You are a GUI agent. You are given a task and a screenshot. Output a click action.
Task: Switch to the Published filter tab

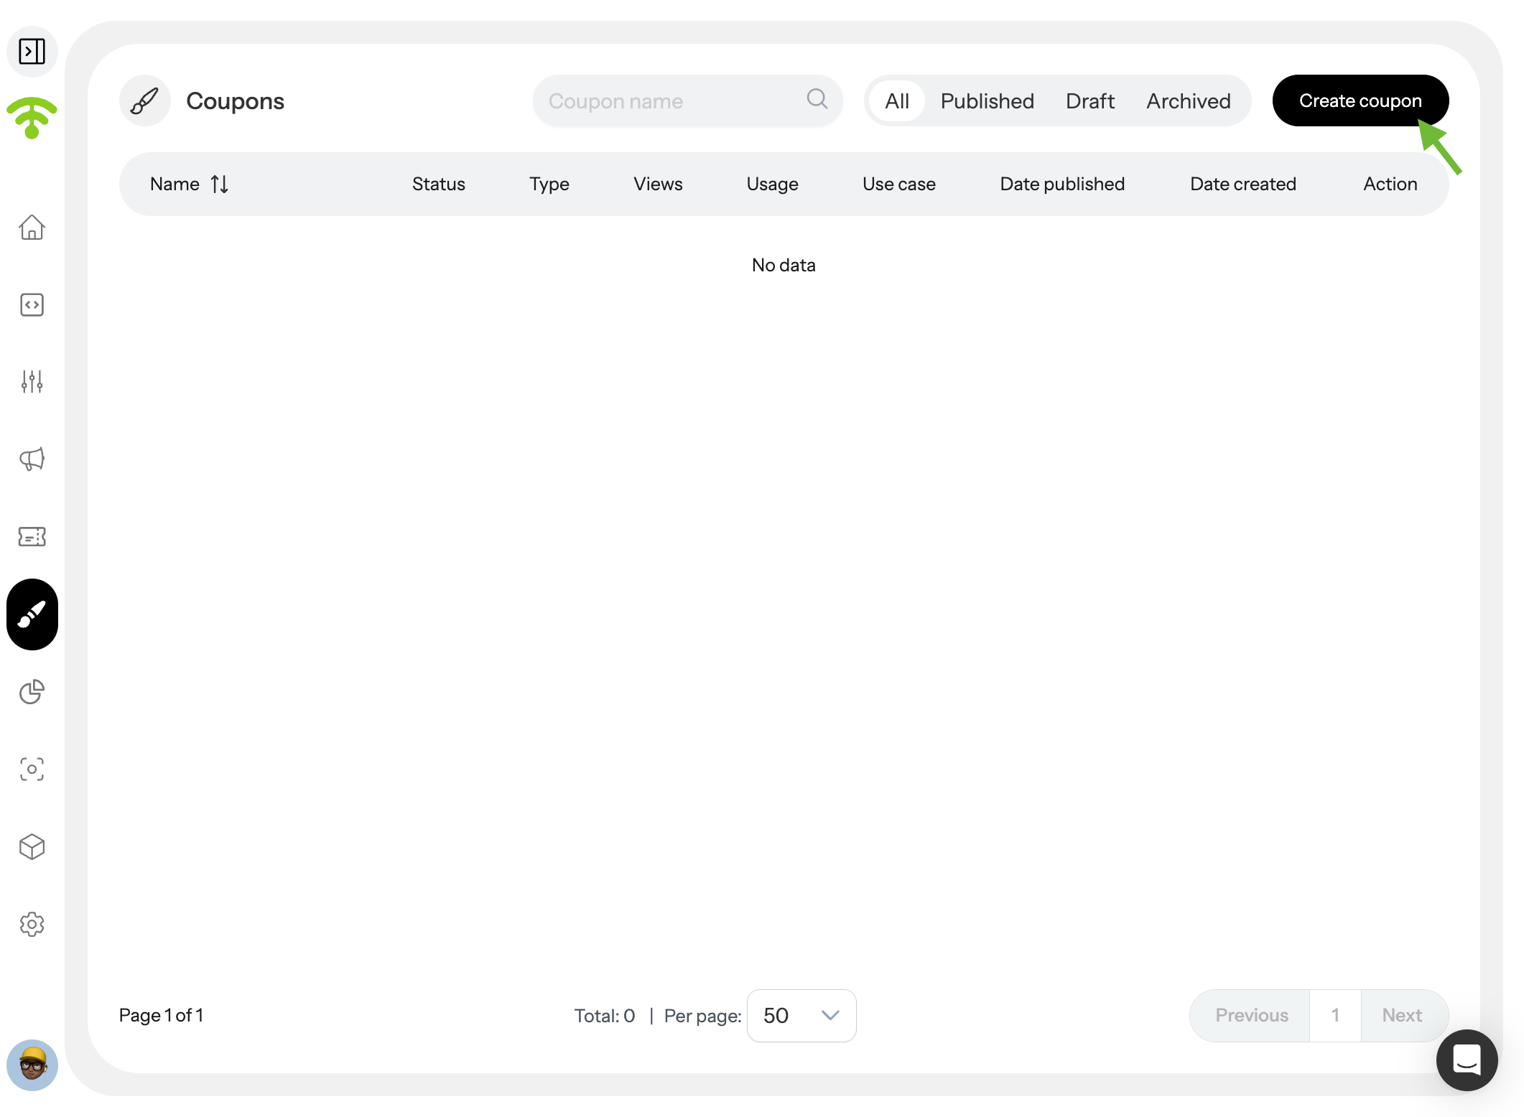[988, 101]
